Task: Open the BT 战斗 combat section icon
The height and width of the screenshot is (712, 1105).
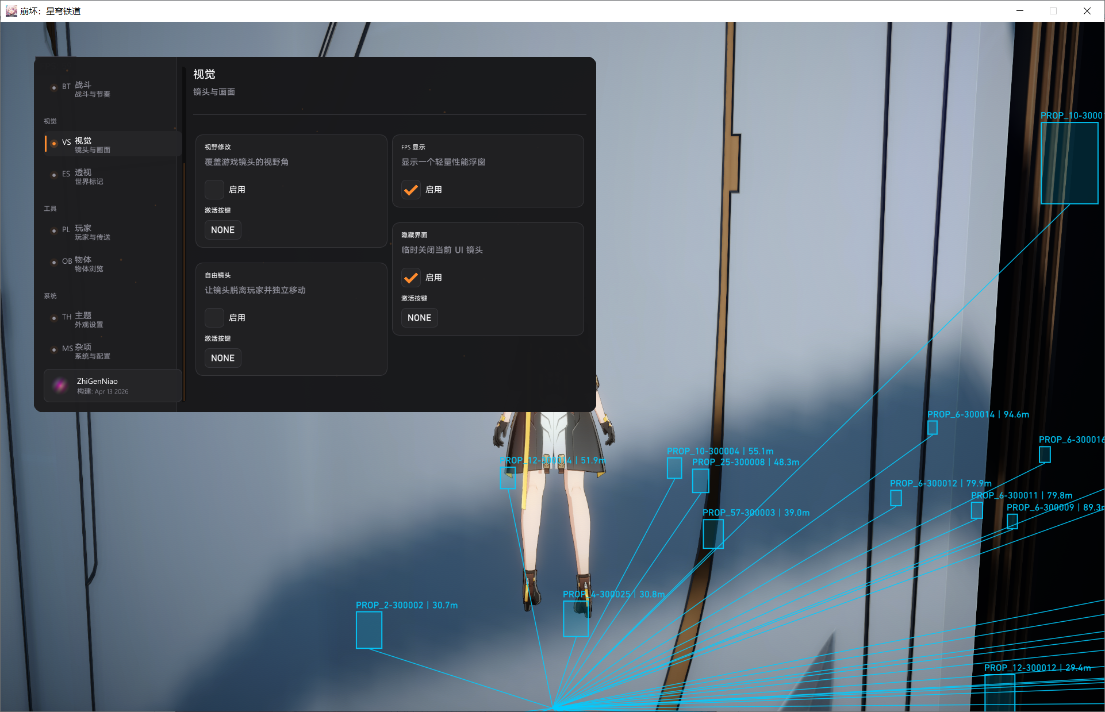Action: (54, 88)
